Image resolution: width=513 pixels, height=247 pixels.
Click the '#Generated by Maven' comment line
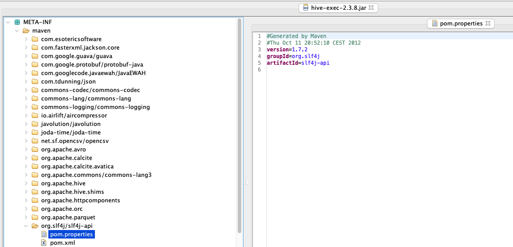click(296, 36)
